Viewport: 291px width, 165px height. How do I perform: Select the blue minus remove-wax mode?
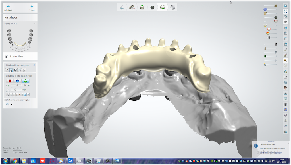coord(18,81)
